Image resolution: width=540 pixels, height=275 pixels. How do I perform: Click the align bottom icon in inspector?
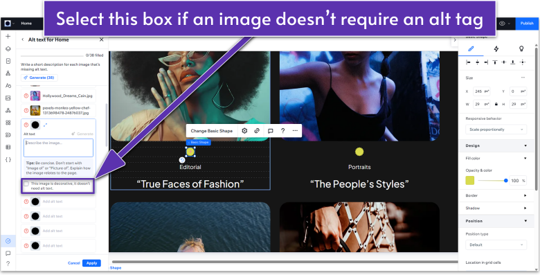513,62
